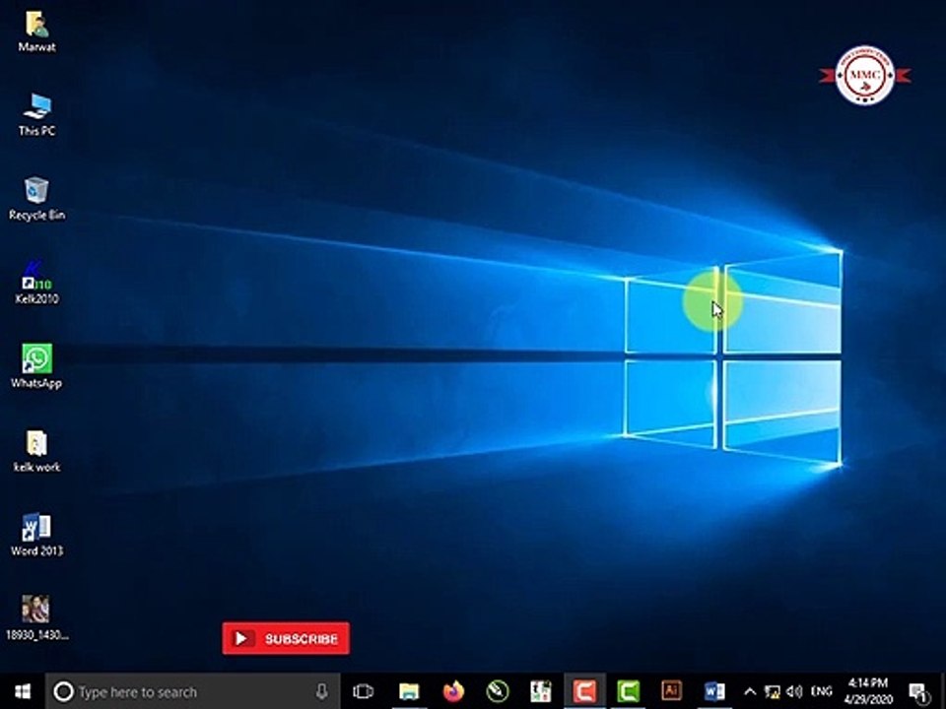This screenshot has width=946, height=709.
Task: Open the network status tray icon
Action: (773, 691)
